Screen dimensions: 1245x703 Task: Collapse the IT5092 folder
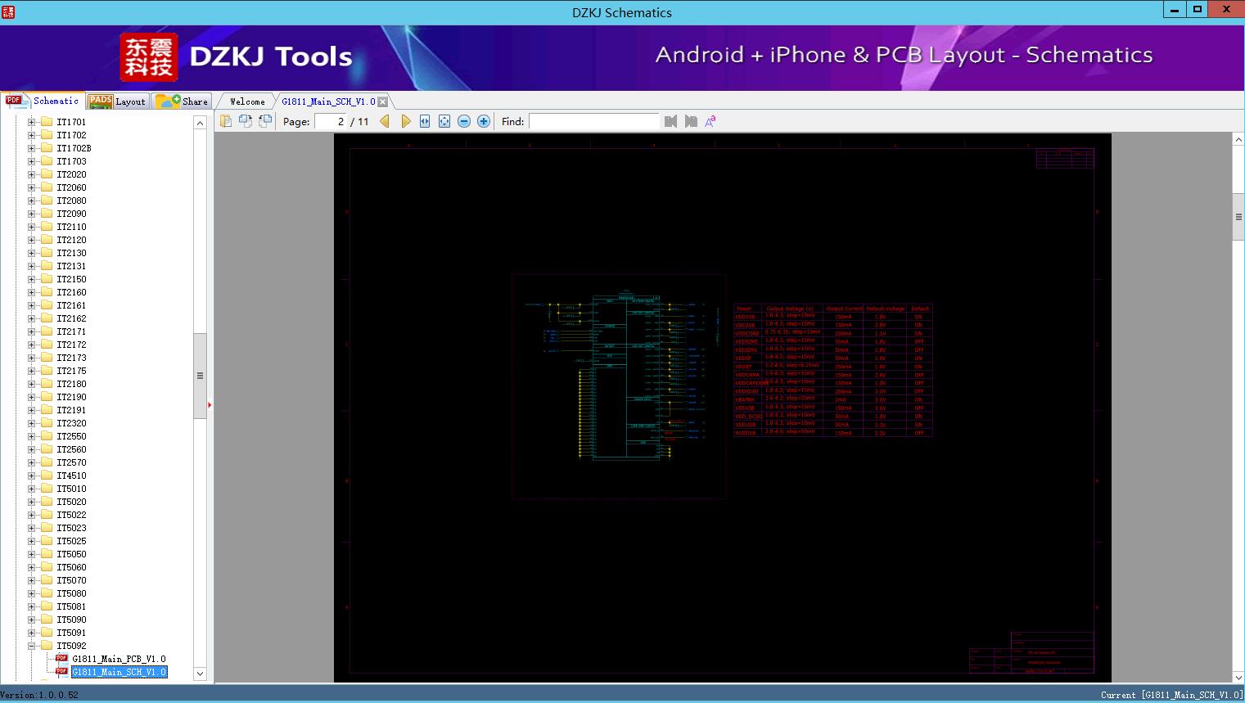tap(31, 646)
